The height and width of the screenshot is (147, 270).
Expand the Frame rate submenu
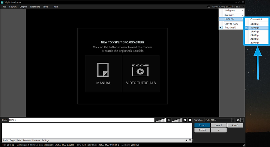tap(231, 19)
